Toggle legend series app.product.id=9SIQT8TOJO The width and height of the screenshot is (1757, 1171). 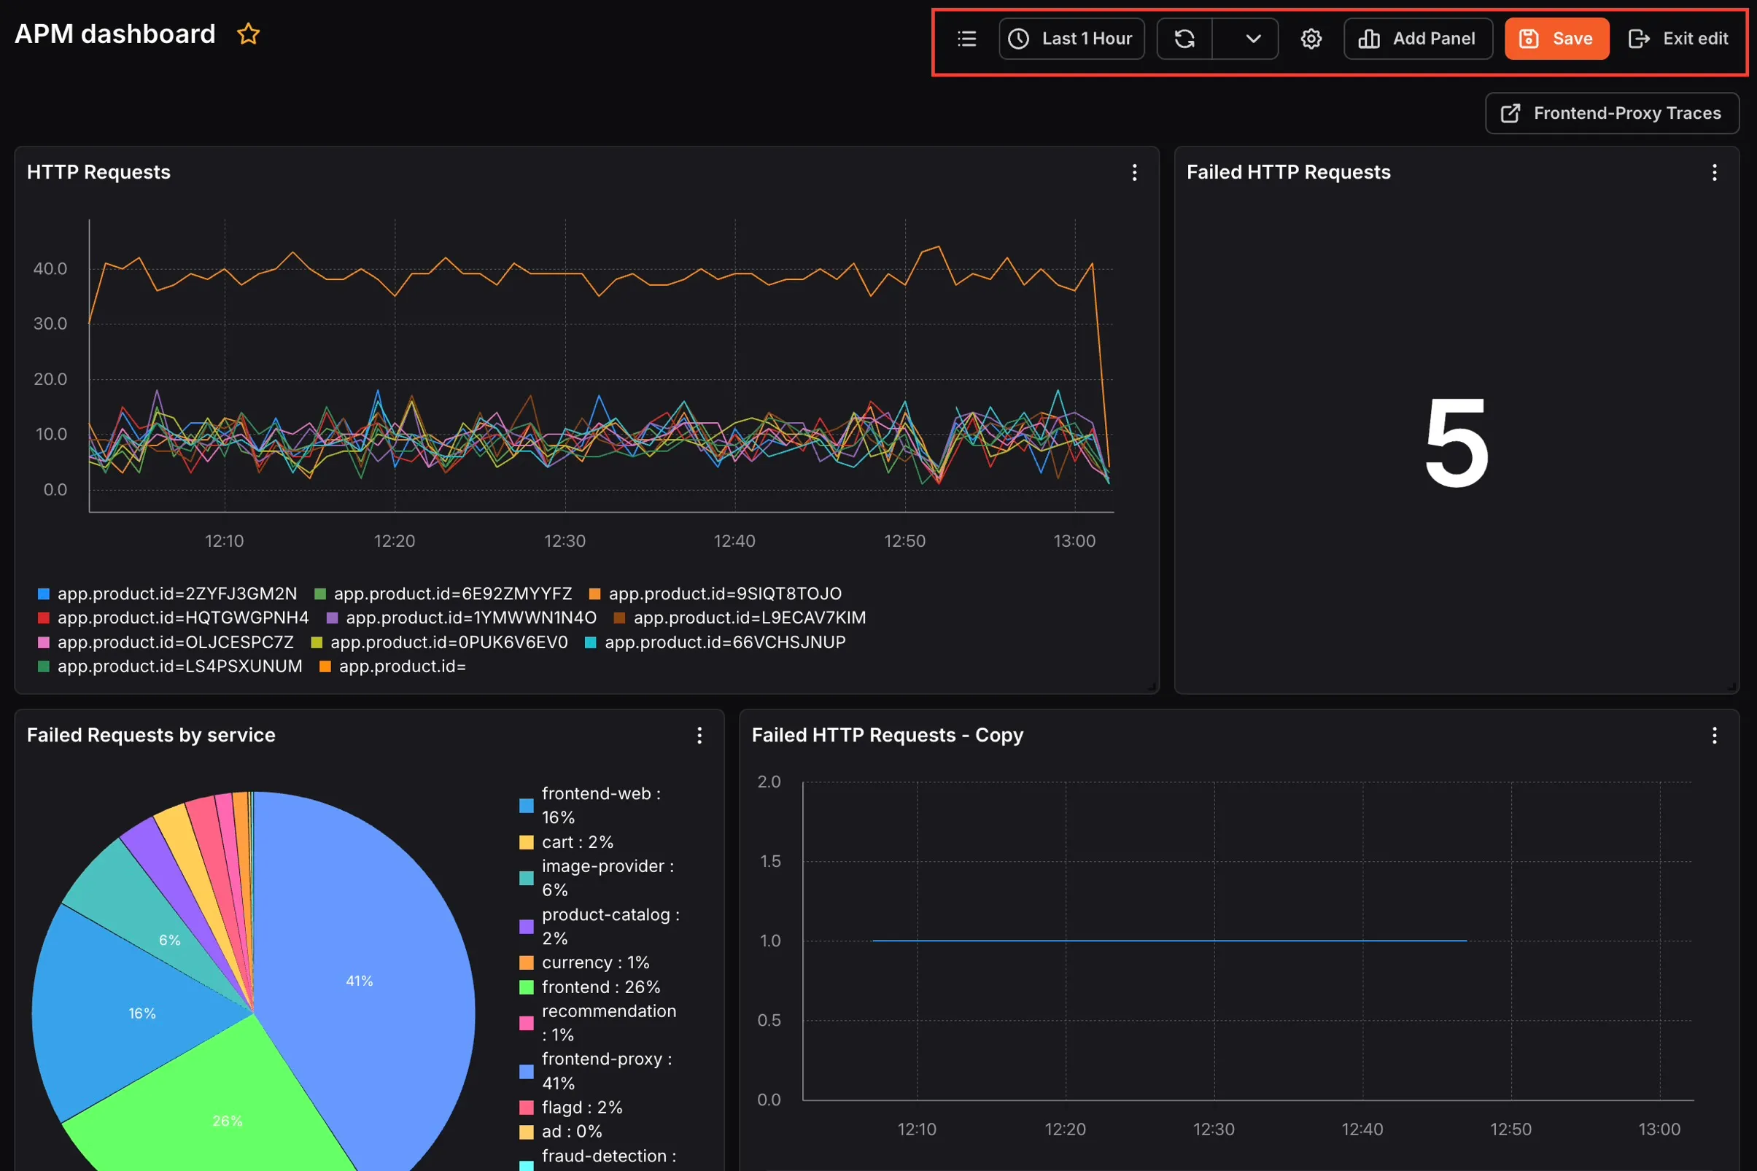(715, 594)
